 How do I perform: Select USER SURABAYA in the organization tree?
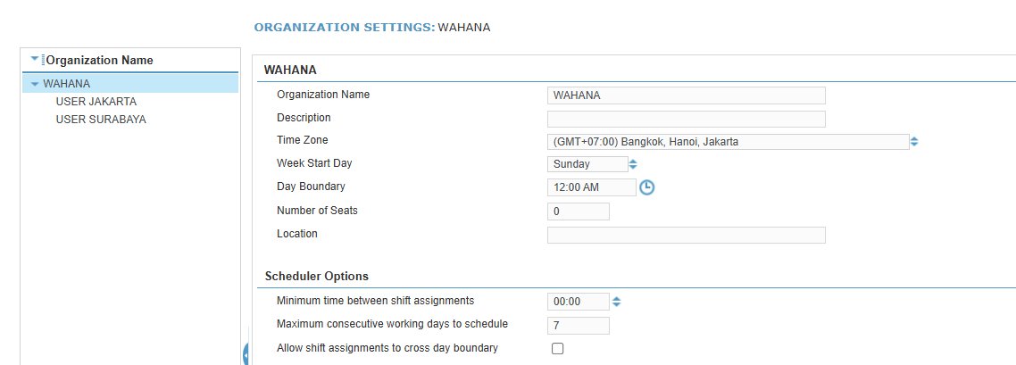tap(101, 120)
